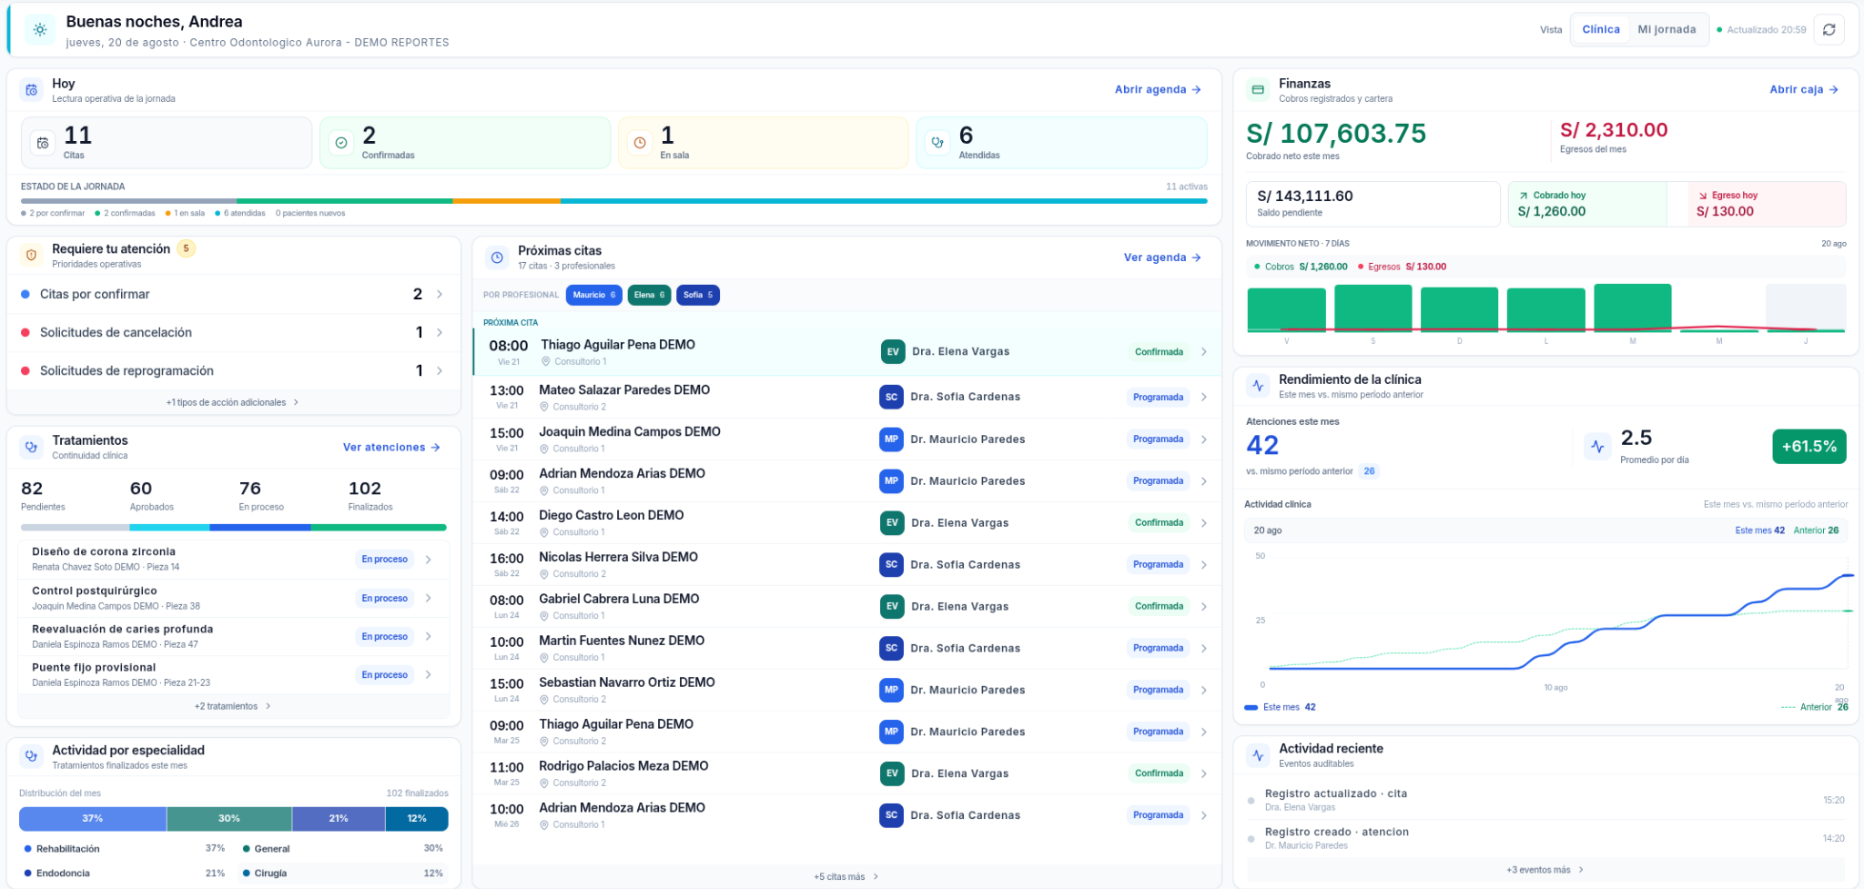1864x889 pixels.
Task: Click the SC avatar on the Nicolas Herrera row
Action: click(891, 565)
